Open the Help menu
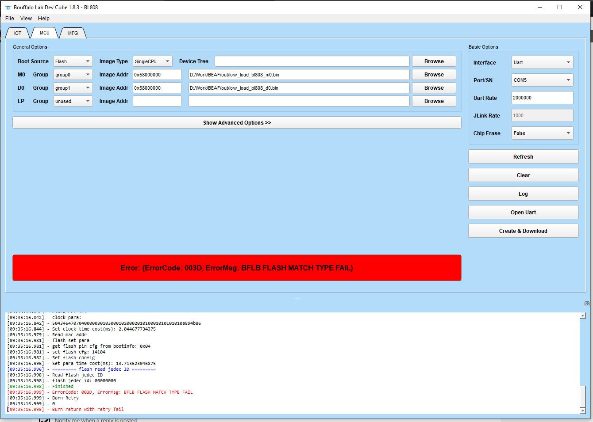593x422 pixels. coord(43,19)
